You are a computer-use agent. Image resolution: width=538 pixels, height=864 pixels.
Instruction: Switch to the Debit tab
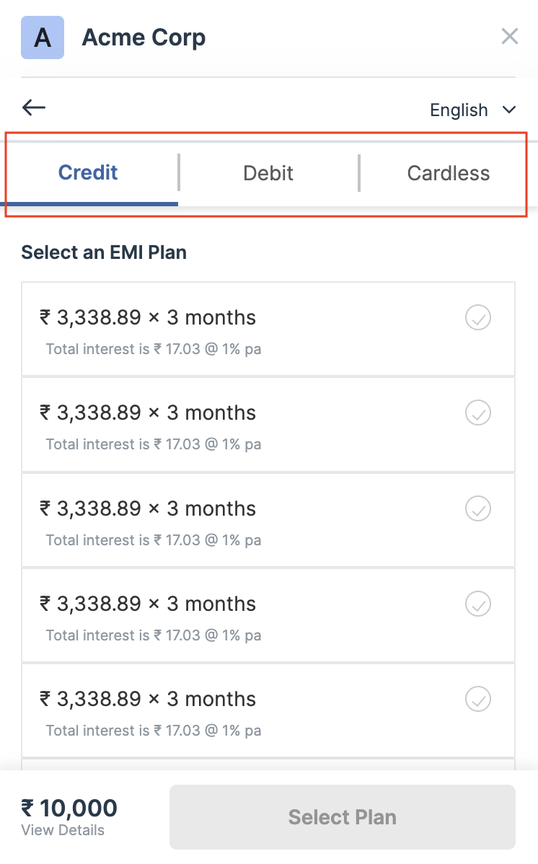(268, 173)
